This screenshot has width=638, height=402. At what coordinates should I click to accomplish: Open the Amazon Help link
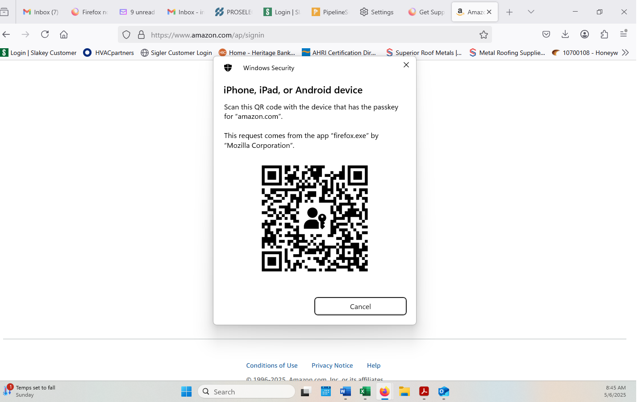coord(374,365)
